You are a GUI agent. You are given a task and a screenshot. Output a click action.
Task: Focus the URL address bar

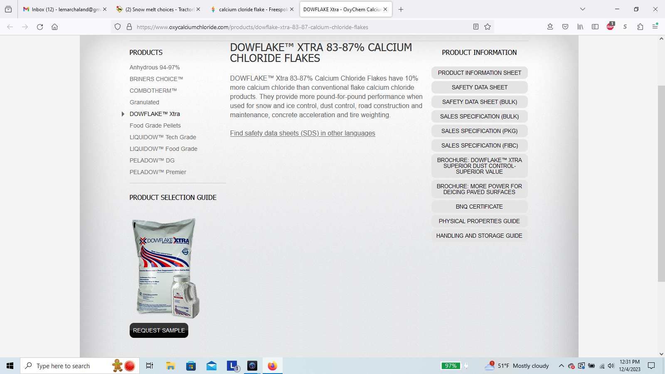pyautogui.click(x=303, y=27)
